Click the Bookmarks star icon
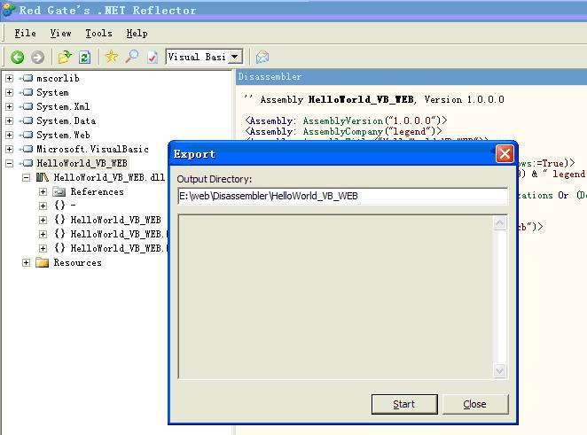The image size is (587, 435). coord(112,57)
